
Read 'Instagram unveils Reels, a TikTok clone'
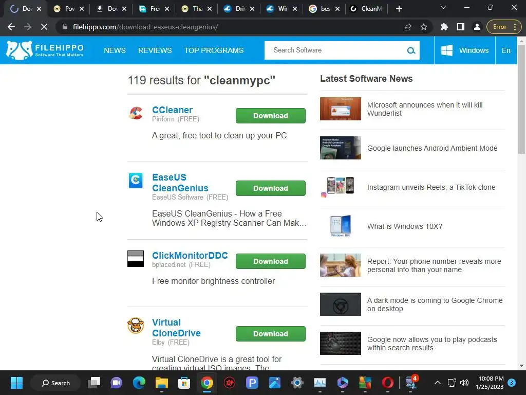pyautogui.click(x=431, y=187)
